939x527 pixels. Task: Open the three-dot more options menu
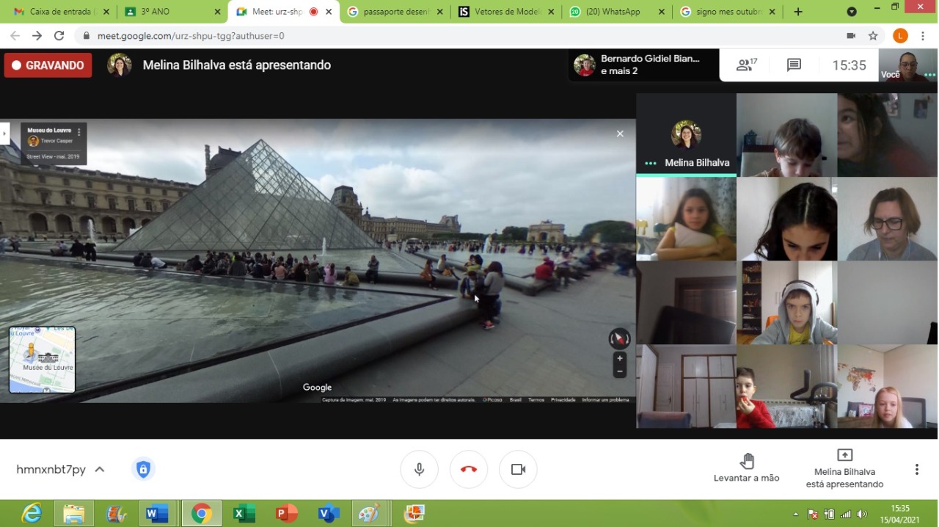[916, 469]
